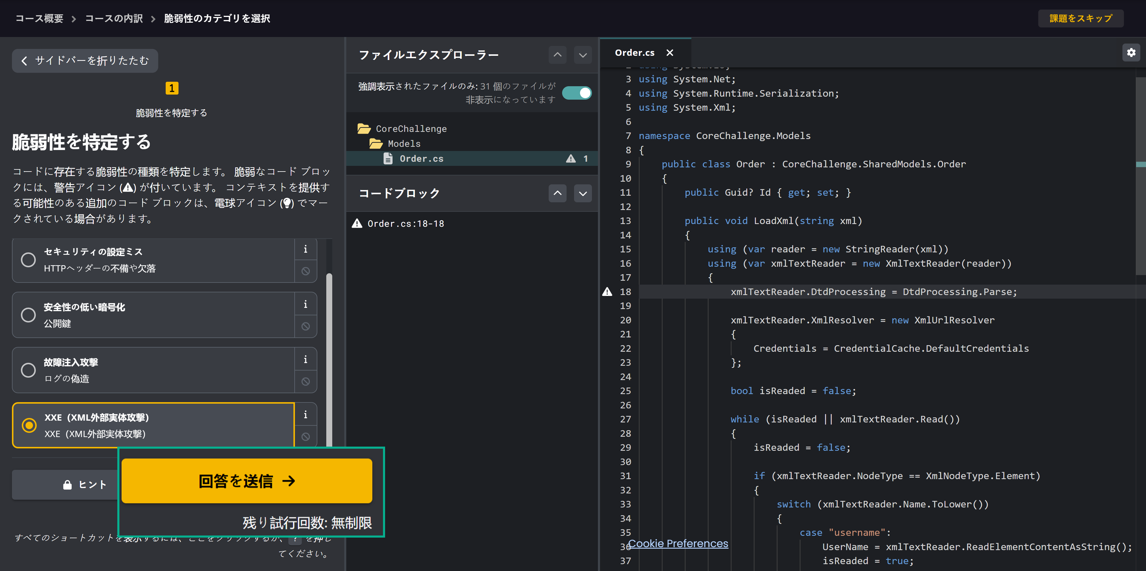Click the switch (xmlTextReader.Name.ToLower()) line
Image resolution: width=1146 pixels, height=571 pixels.
(x=883, y=504)
